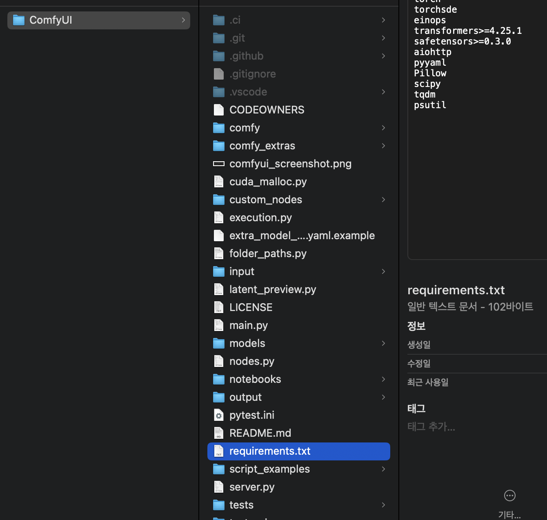The width and height of the screenshot is (547, 520).
Task: Expand the ComfyUI folder chevron
Action: point(183,20)
